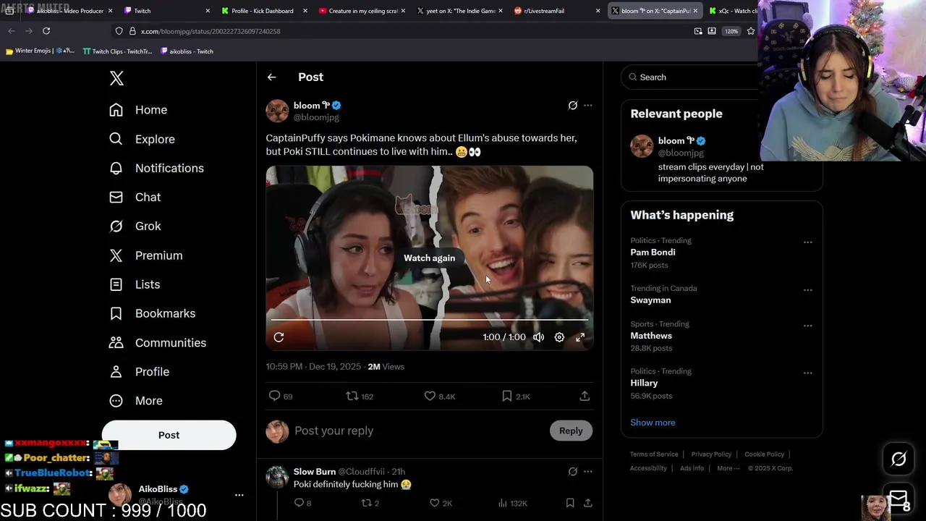This screenshot has width=926, height=521.
Task: Share Slow Burn's comment
Action: coord(588,503)
